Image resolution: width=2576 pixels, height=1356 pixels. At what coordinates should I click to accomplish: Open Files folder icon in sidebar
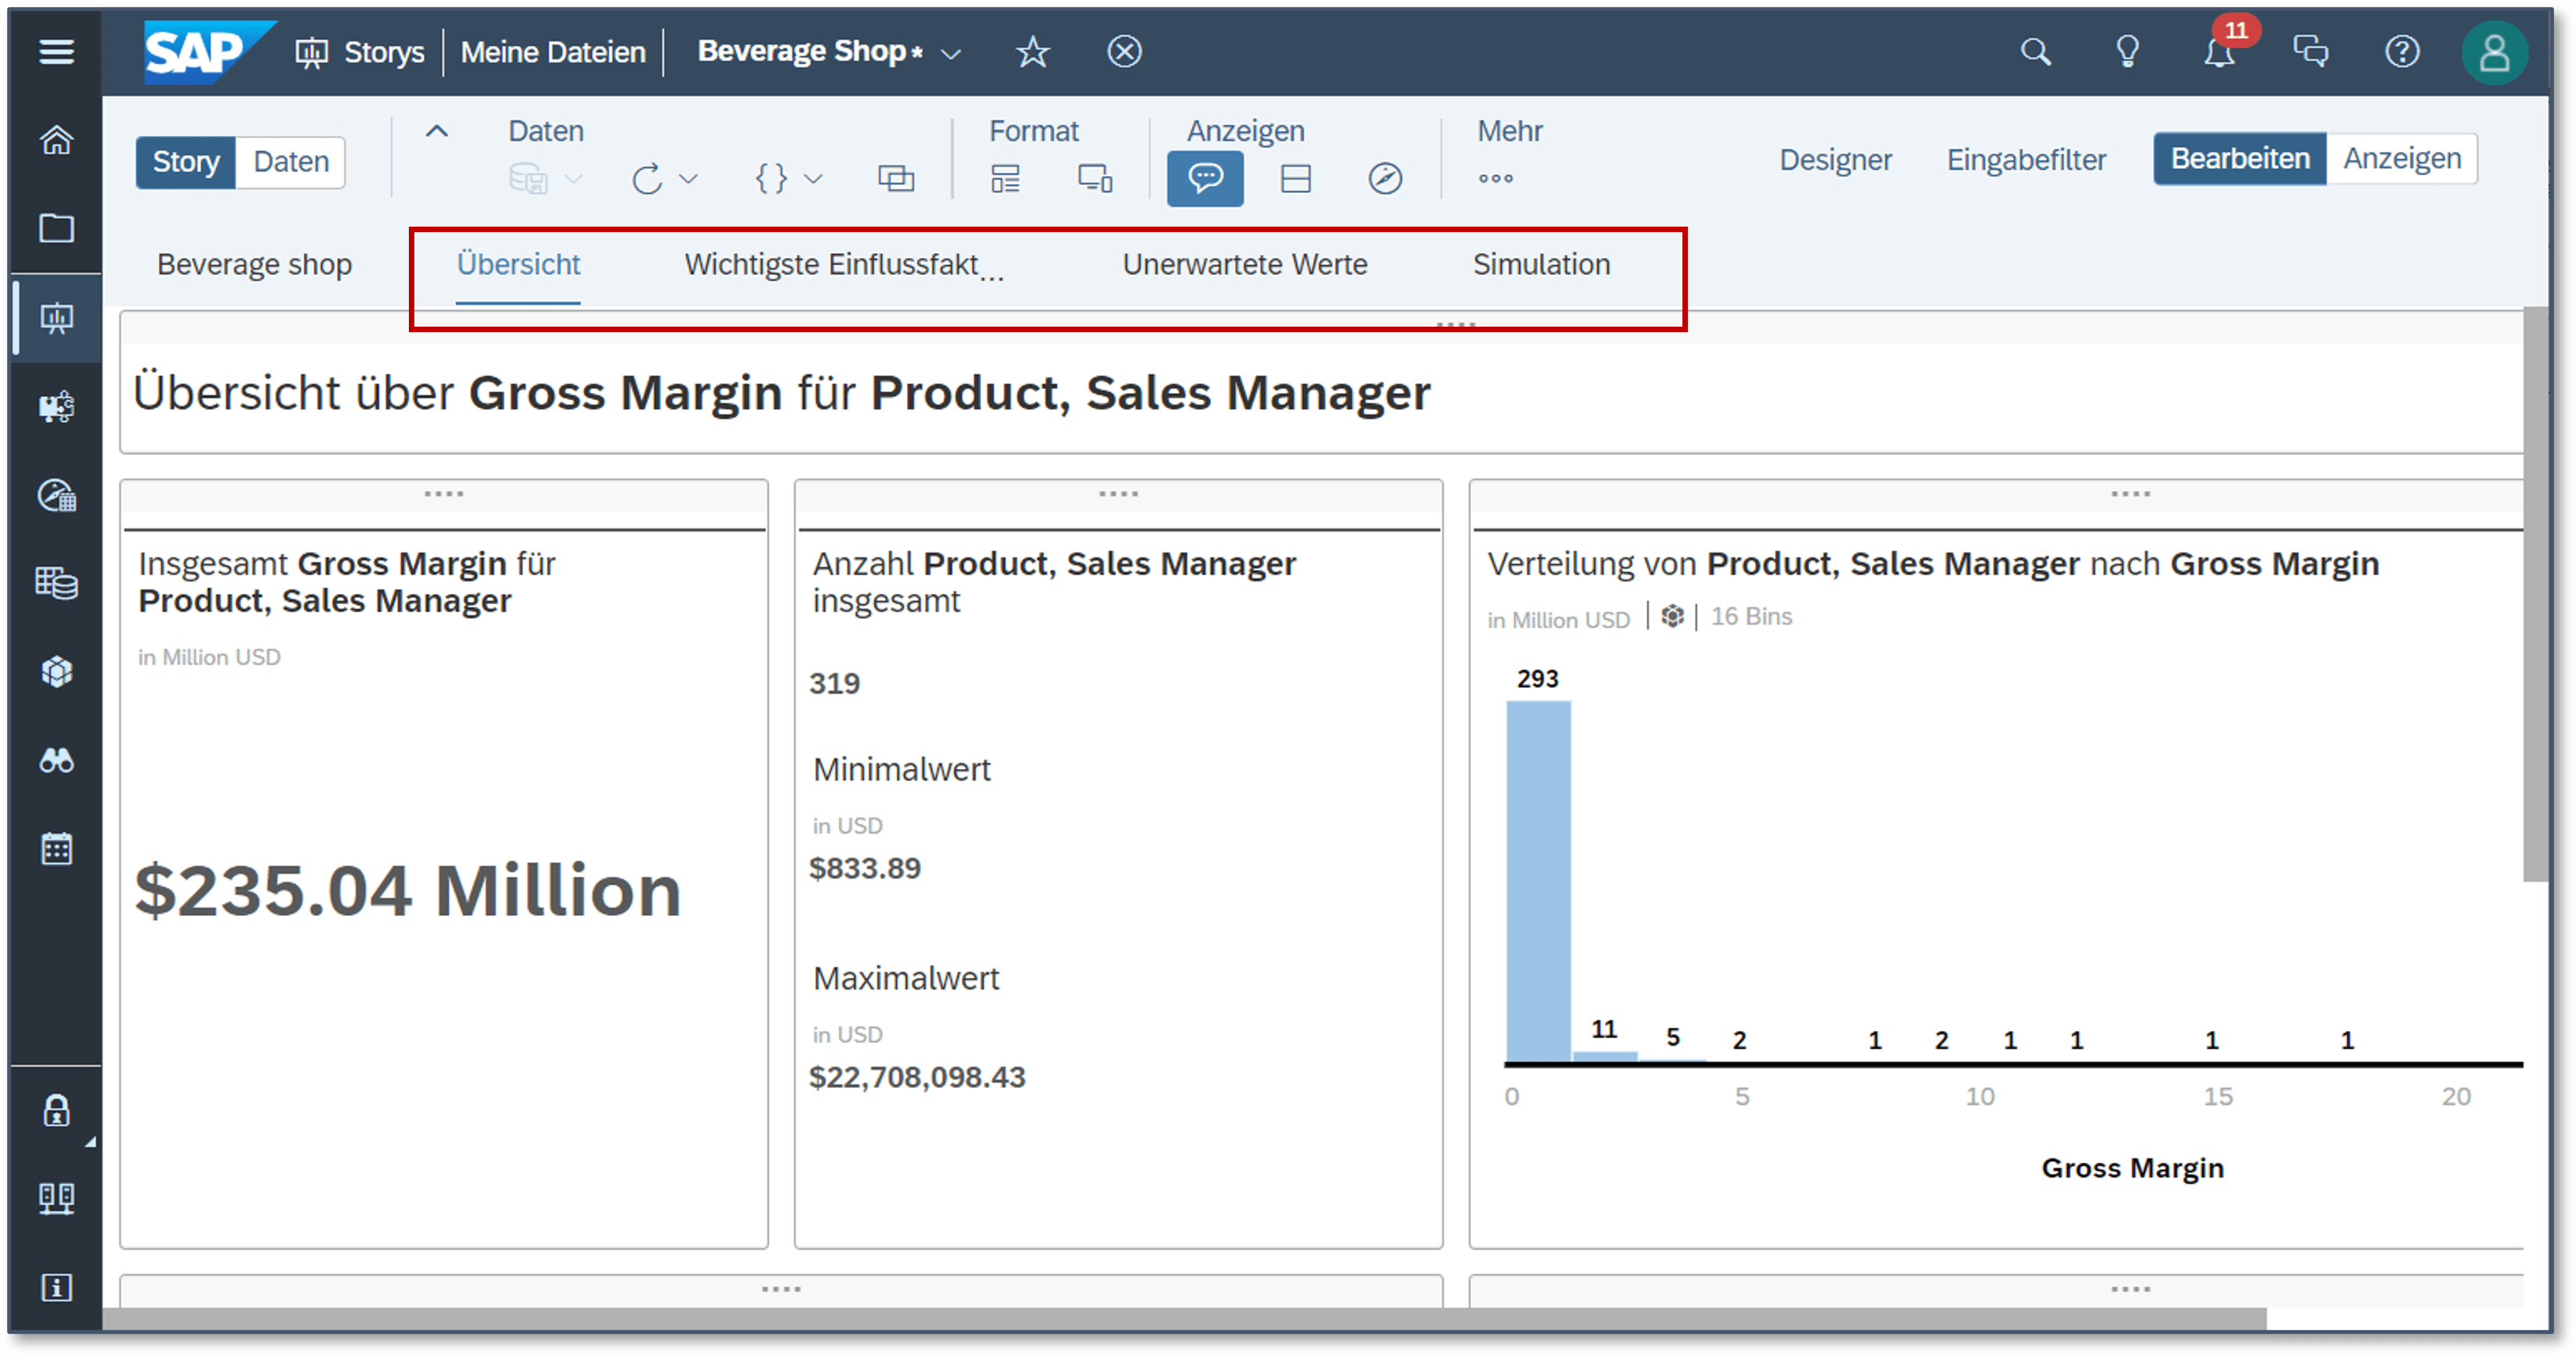pos(56,229)
